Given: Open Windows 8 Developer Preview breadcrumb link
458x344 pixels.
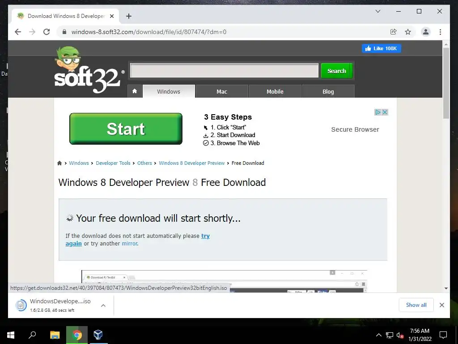Looking at the screenshot, I should pos(191,163).
